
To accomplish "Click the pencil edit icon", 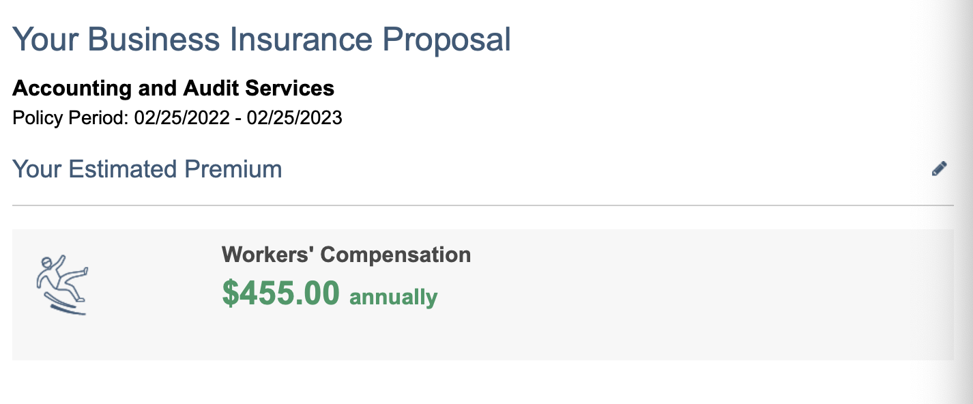I will tap(939, 169).
